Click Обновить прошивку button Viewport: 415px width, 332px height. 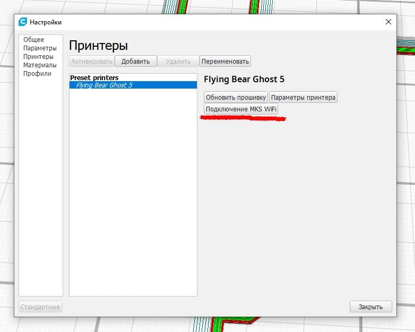click(236, 98)
